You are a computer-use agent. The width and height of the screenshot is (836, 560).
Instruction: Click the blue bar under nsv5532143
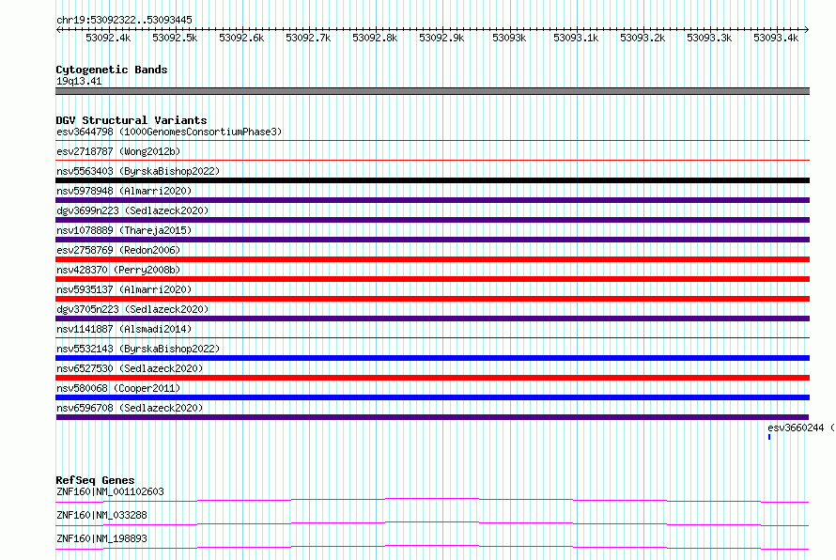tap(432, 358)
